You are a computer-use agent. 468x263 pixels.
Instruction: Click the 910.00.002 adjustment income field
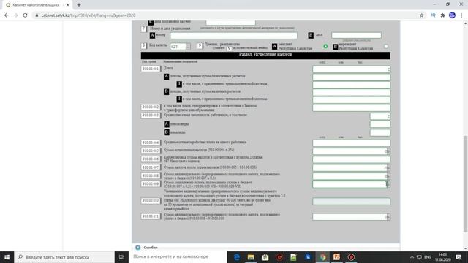[351, 108]
